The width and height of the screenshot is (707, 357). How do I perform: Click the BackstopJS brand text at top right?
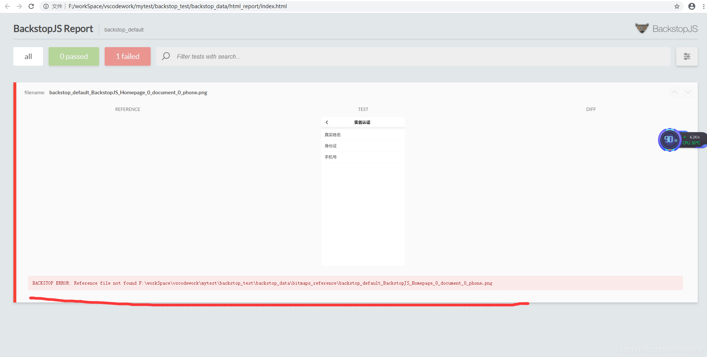coord(675,29)
